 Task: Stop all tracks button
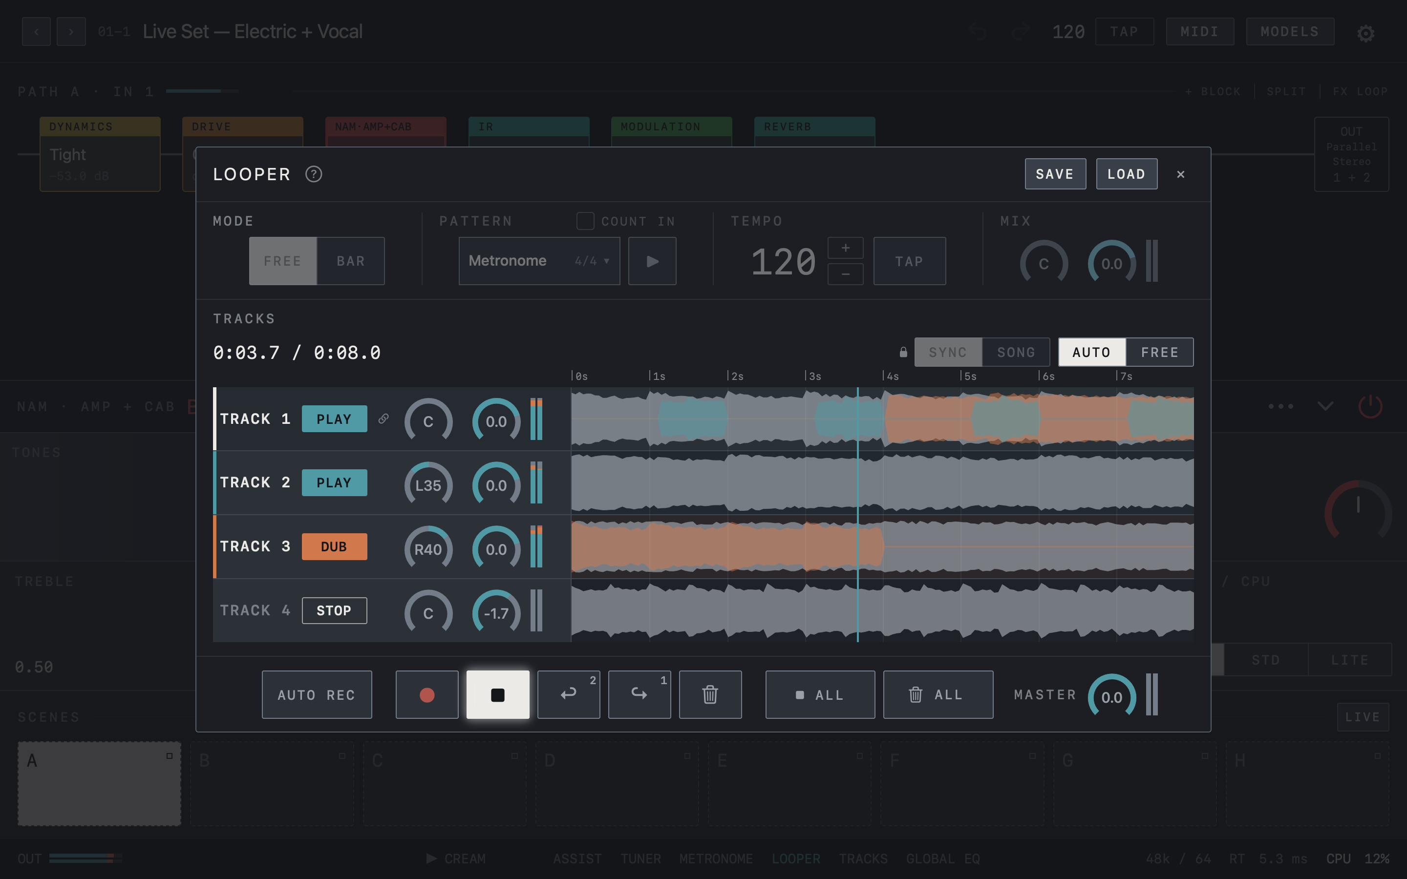820,695
